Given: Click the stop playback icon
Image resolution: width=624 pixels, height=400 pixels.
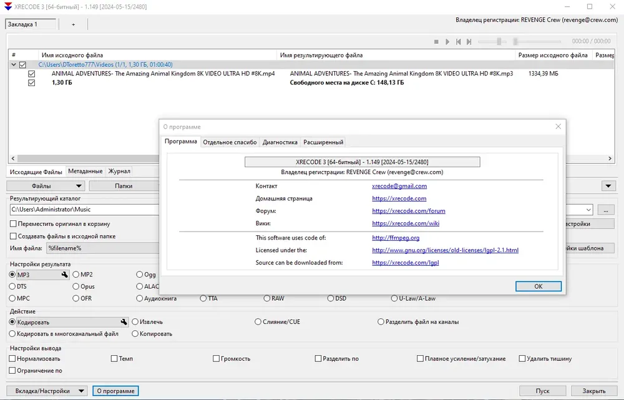Looking at the screenshot, I should [436, 41].
